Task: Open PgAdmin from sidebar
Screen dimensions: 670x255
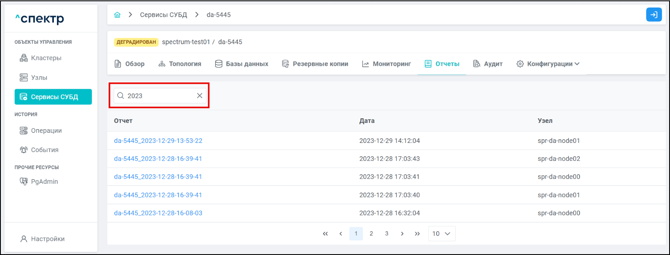Action: point(44,182)
